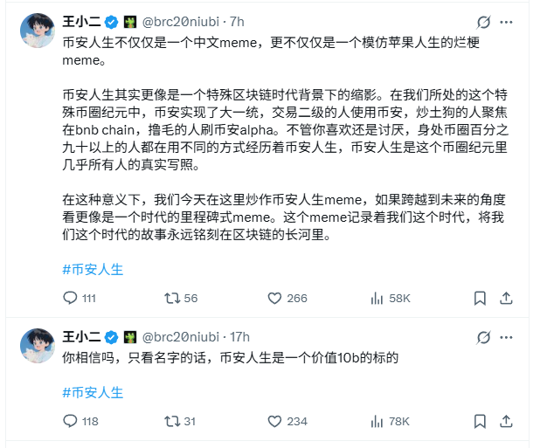View analytics showing 58K views

coord(377,298)
